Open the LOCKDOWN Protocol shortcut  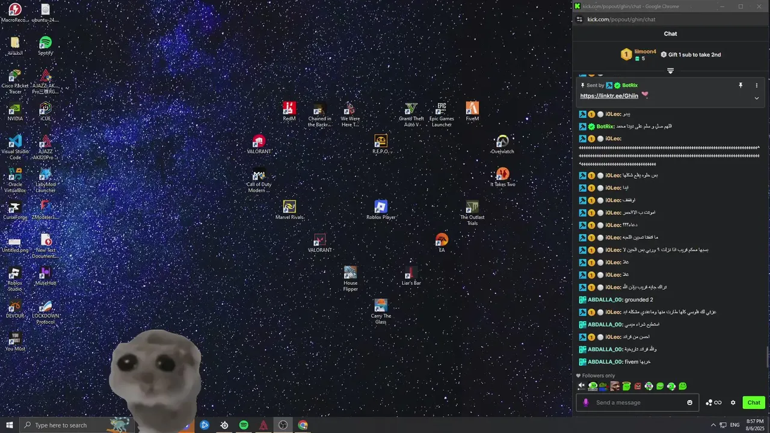click(45, 312)
